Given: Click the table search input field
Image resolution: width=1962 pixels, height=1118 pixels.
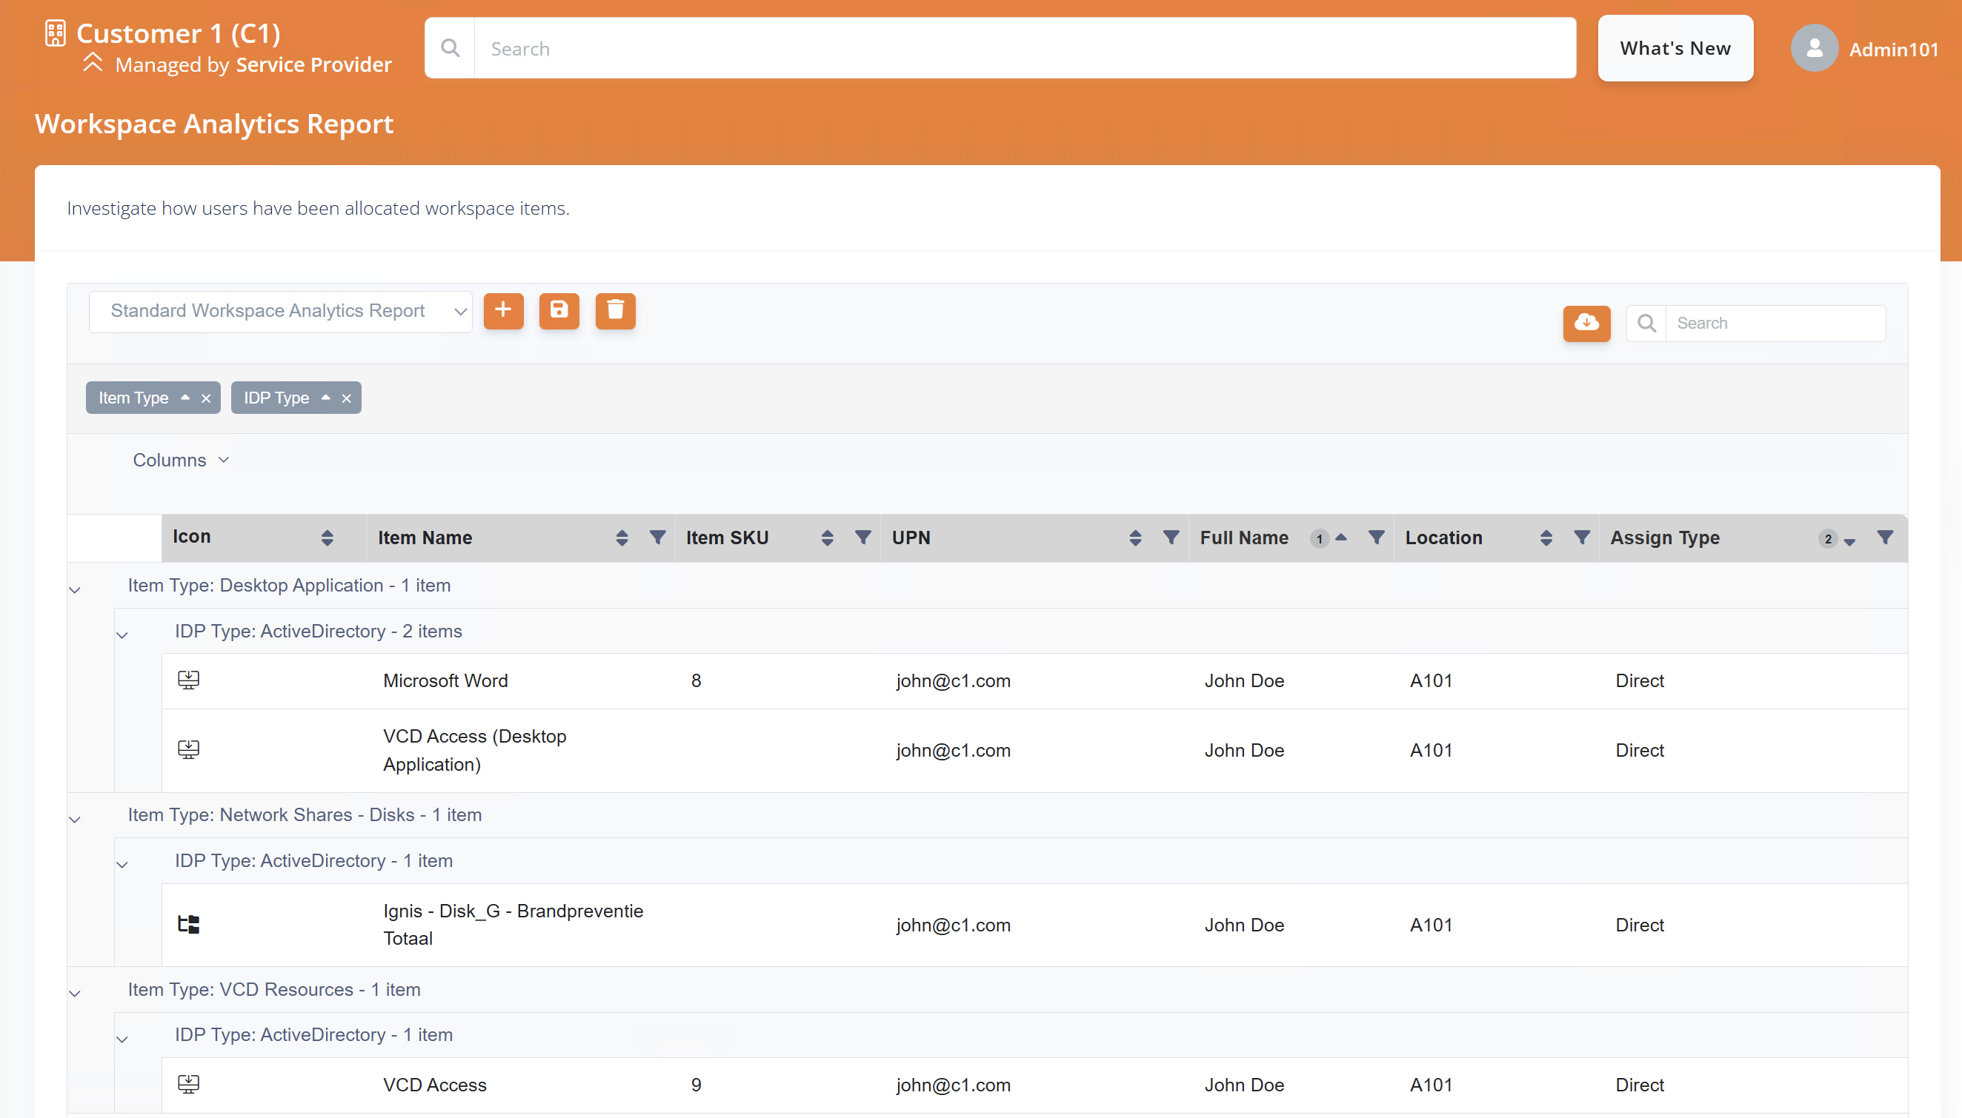Looking at the screenshot, I should pos(1775,324).
